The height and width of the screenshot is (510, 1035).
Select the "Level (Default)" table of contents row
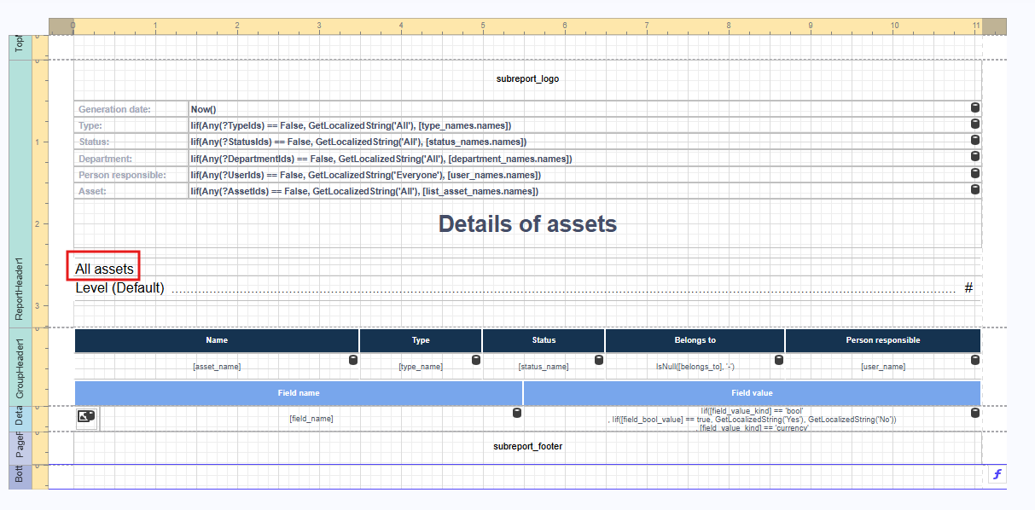(512, 288)
